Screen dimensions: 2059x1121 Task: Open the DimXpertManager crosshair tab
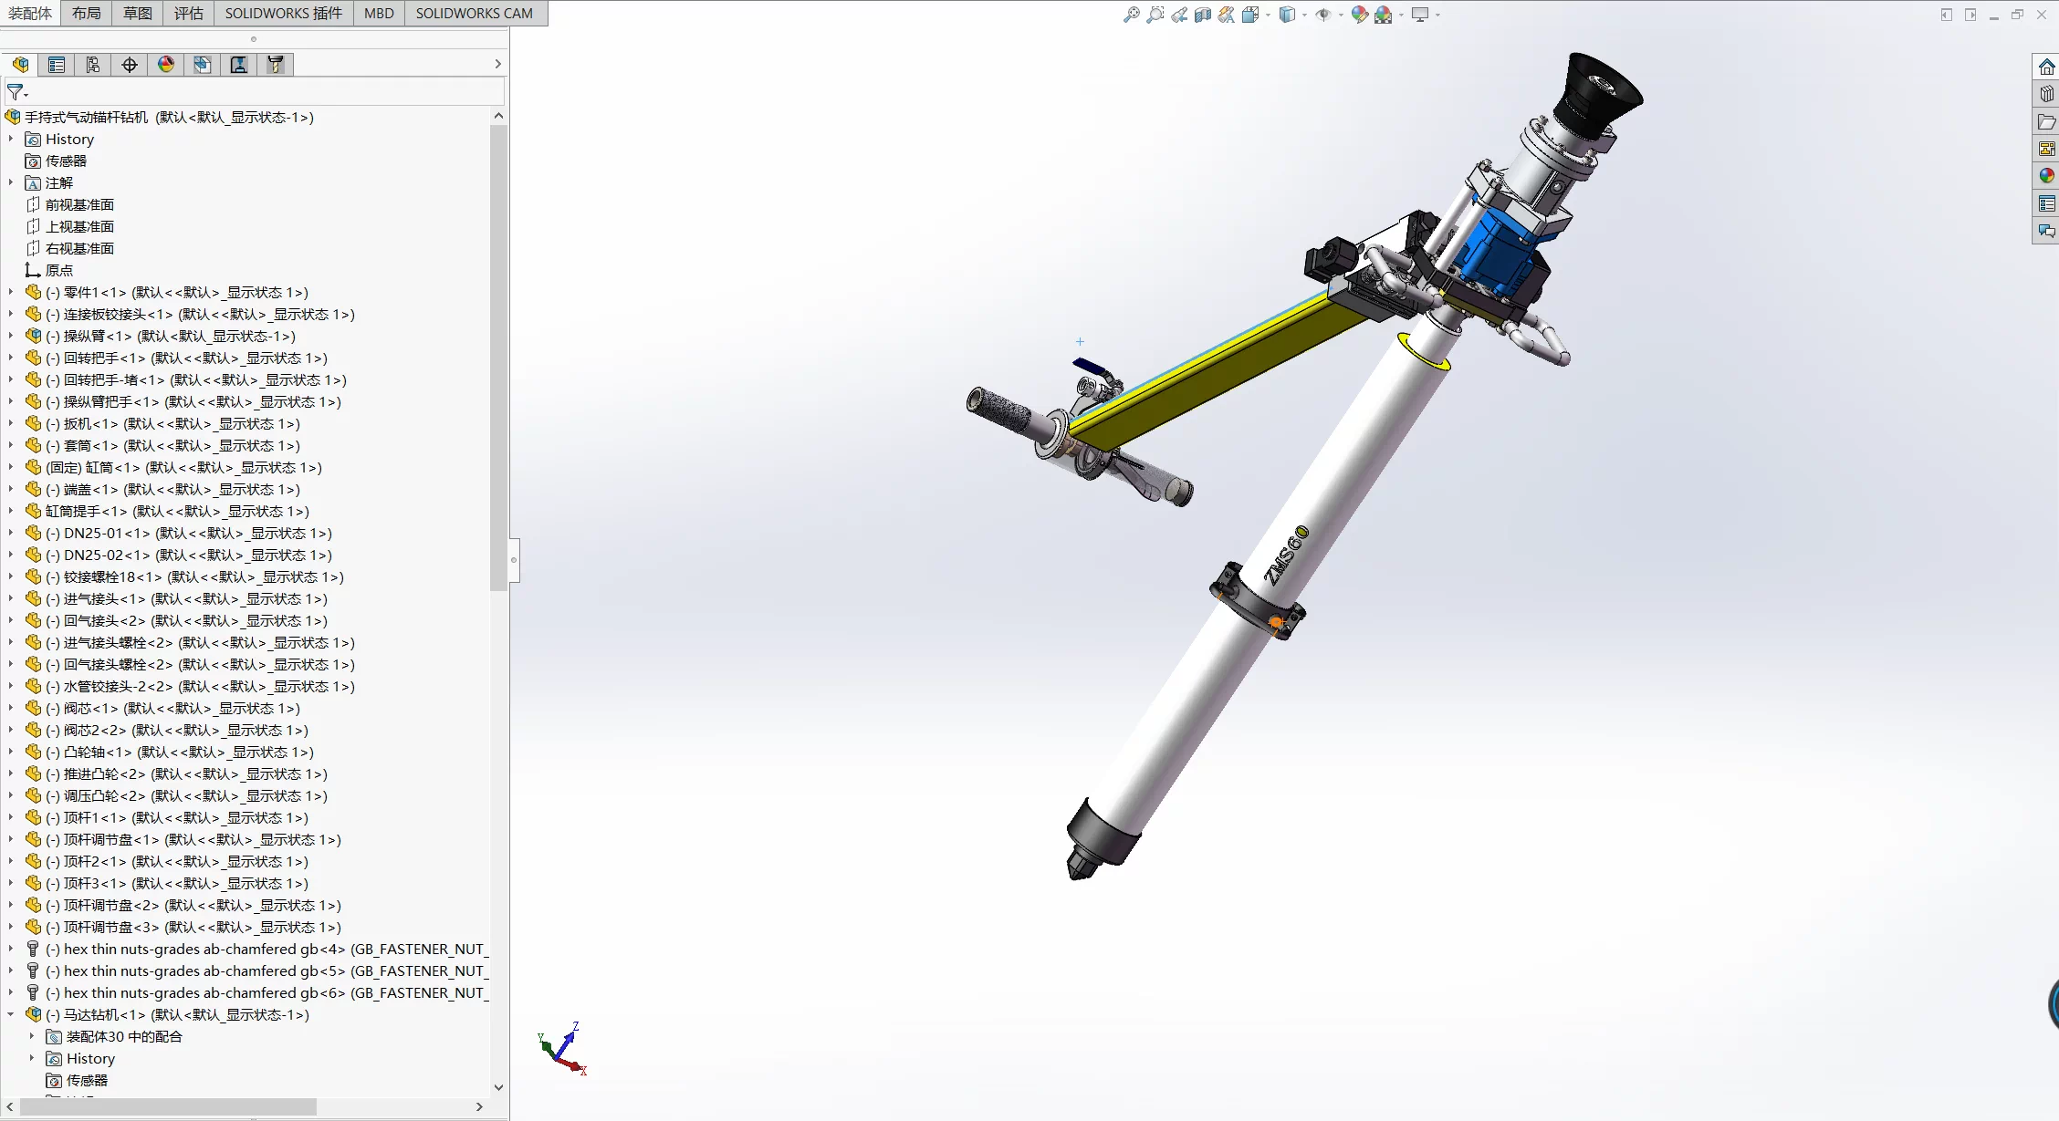pyautogui.click(x=130, y=64)
